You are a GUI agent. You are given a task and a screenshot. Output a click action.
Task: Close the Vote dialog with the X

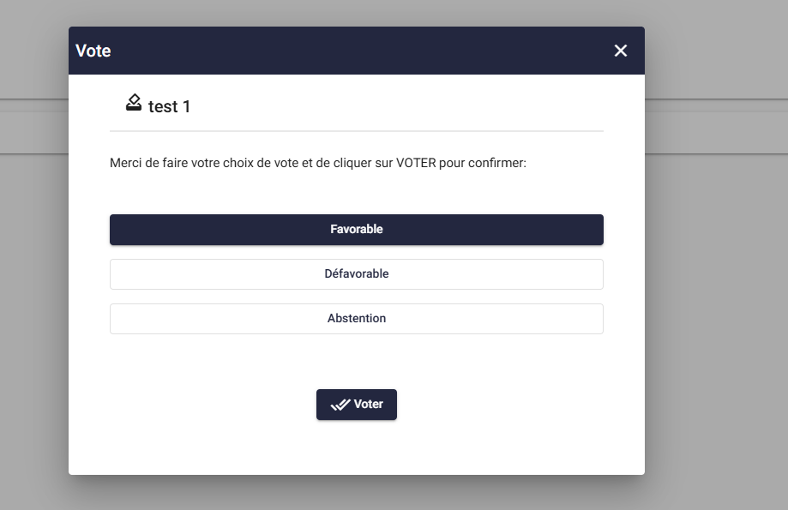point(621,51)
